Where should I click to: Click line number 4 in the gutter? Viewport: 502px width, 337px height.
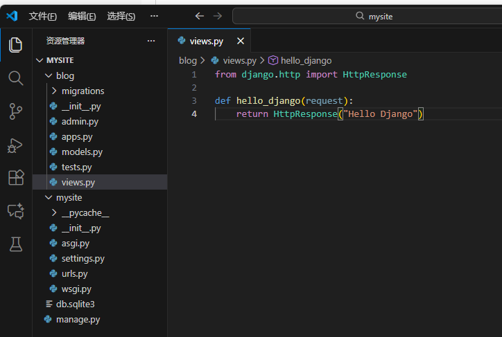click(194, 113)
